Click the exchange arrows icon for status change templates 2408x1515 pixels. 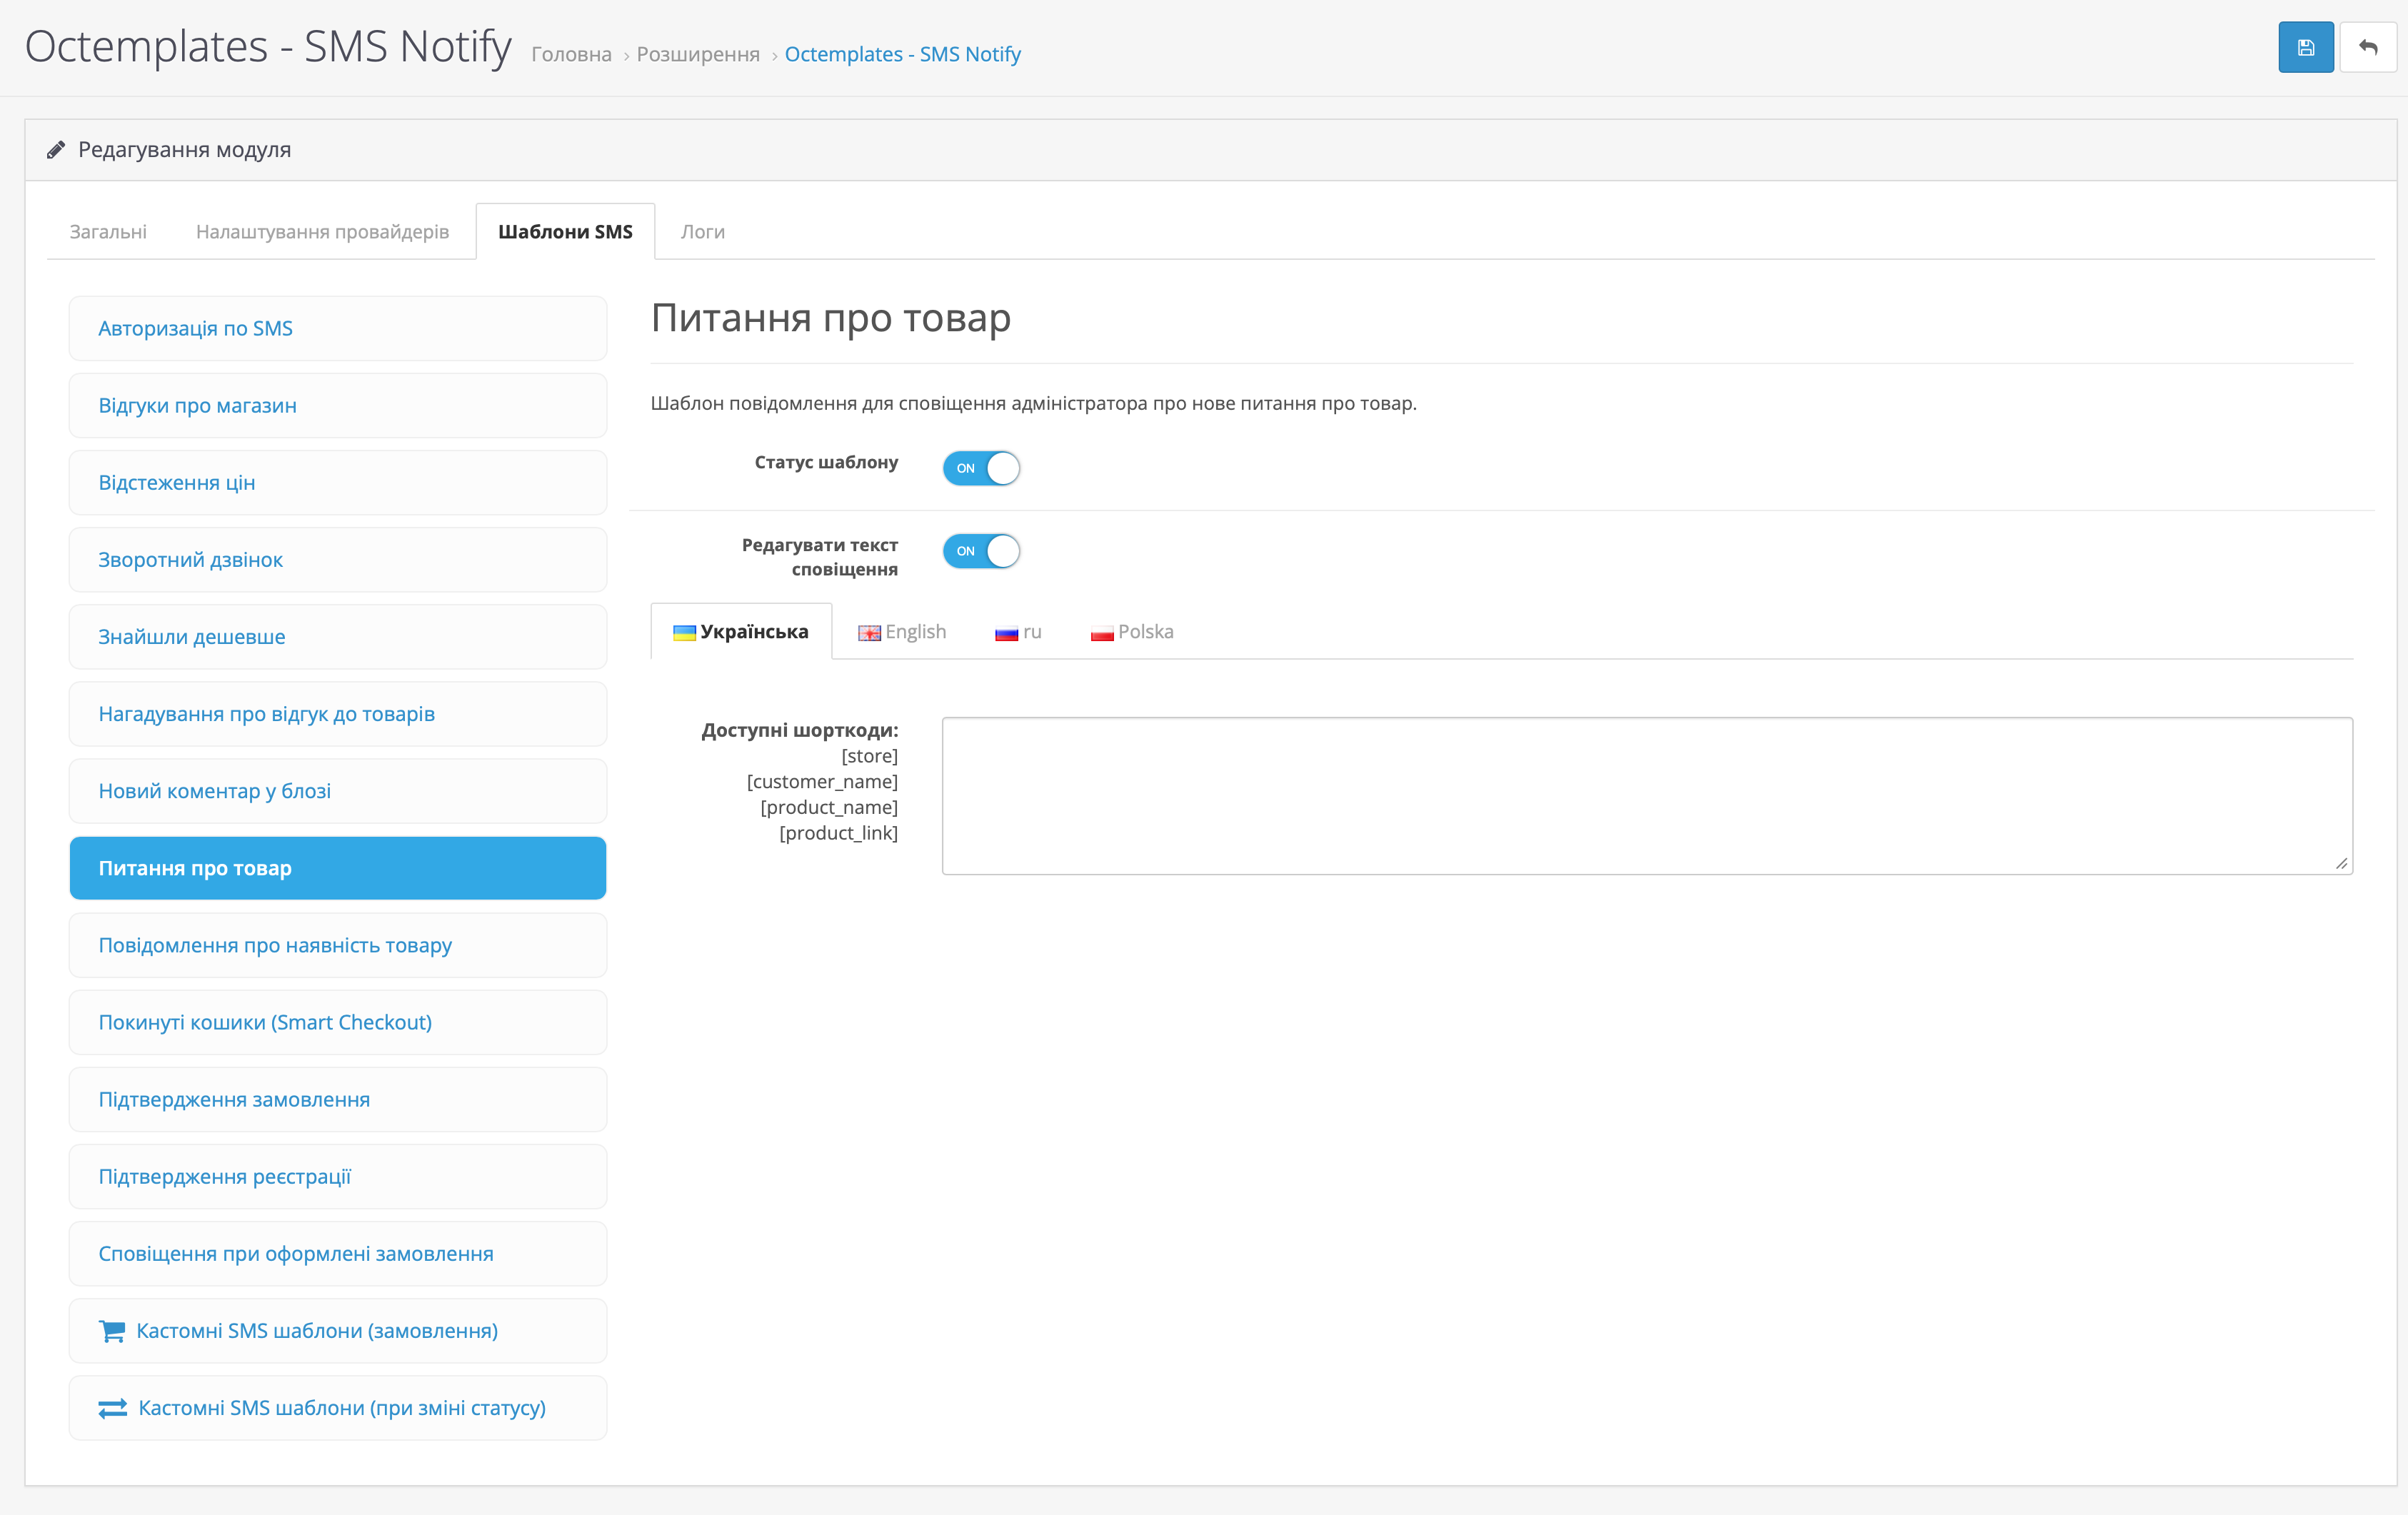(x=112, y=1408)
